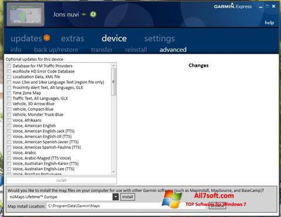Open the settings tab
Image resolution: width=281 pixels, height=217 pixels.
click(x=160, y=39)
